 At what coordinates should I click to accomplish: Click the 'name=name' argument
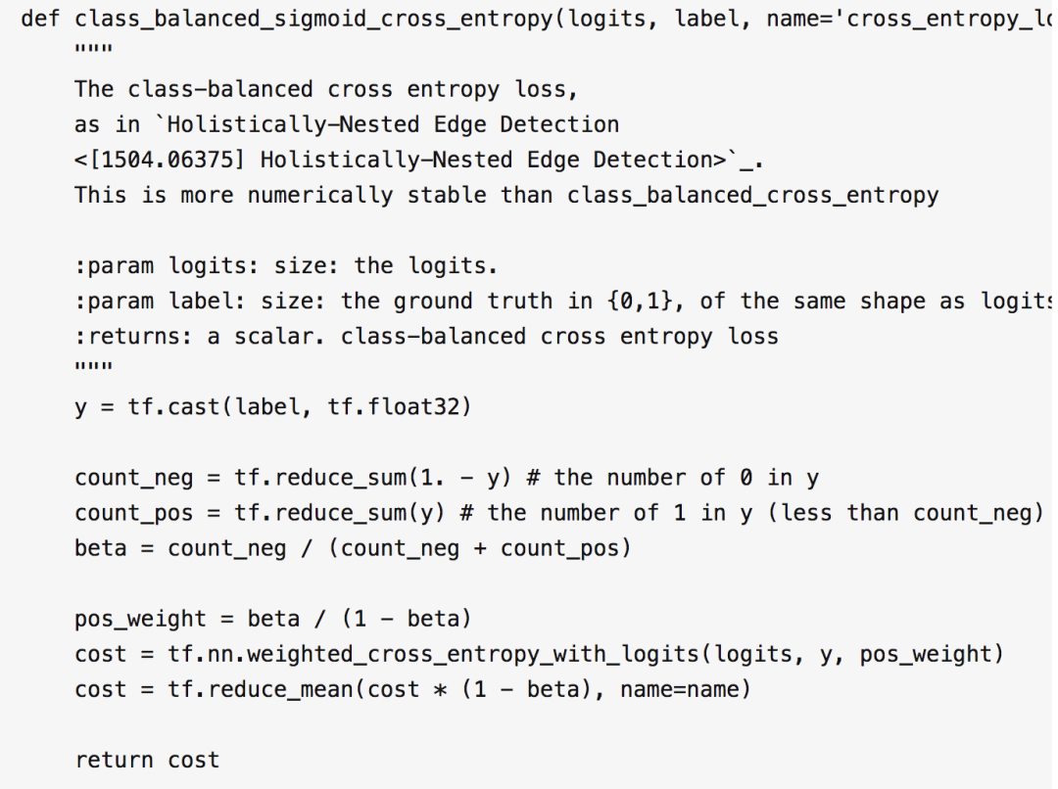coord(678,689)
